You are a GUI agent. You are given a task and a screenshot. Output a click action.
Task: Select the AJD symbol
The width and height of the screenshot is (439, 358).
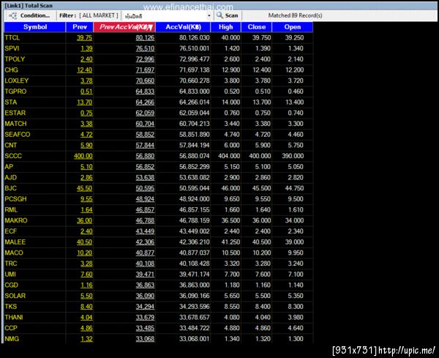(11, 178)
